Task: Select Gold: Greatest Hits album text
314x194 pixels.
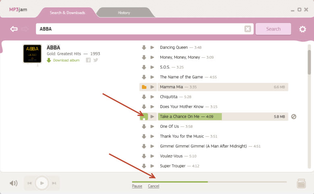Action: (64, 54)
